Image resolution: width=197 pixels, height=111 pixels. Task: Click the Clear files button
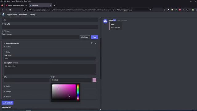(x=94, y=37)
